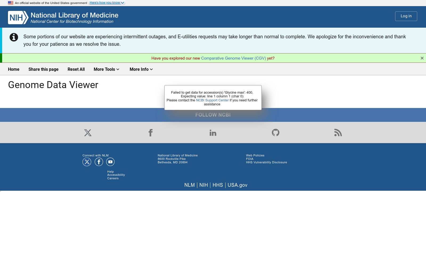Go to Home in navigation bar
426x266 pixels.
(14, 69)
